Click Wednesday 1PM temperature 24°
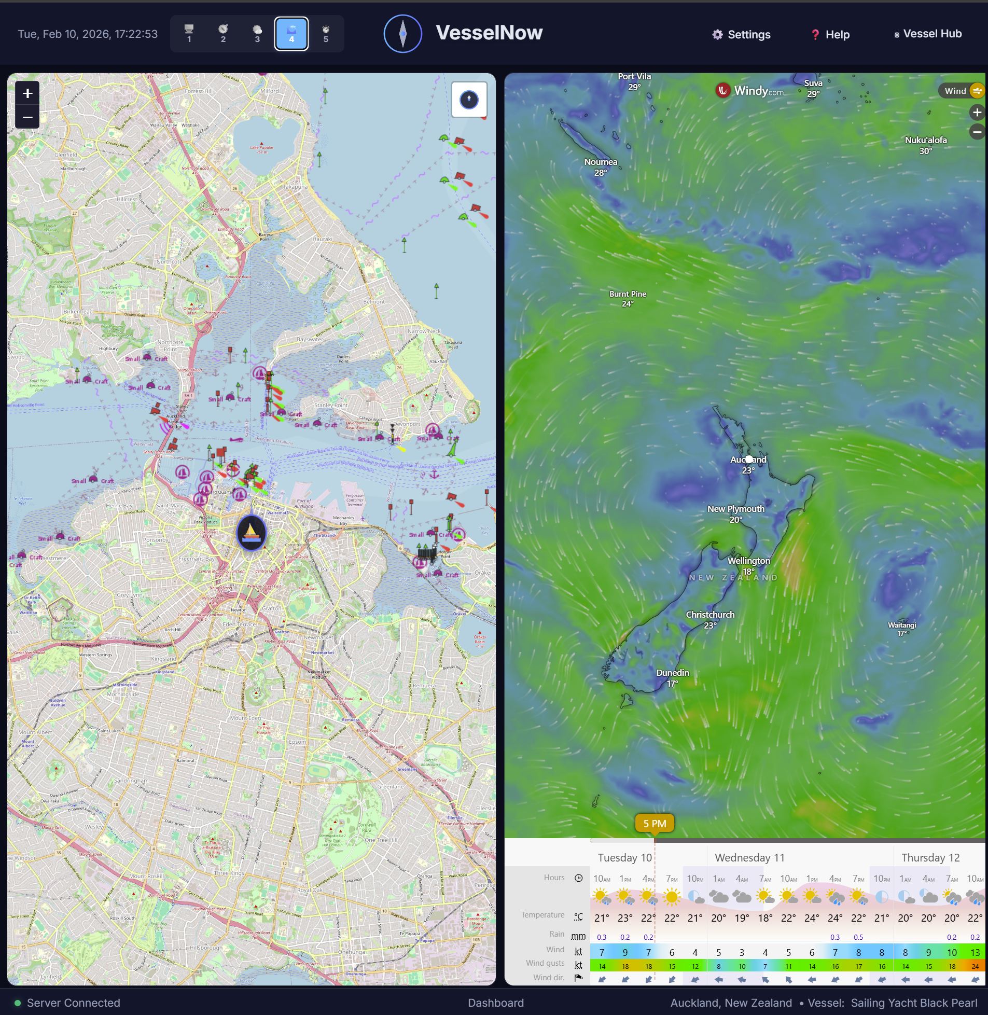 [x=812, y=918]
